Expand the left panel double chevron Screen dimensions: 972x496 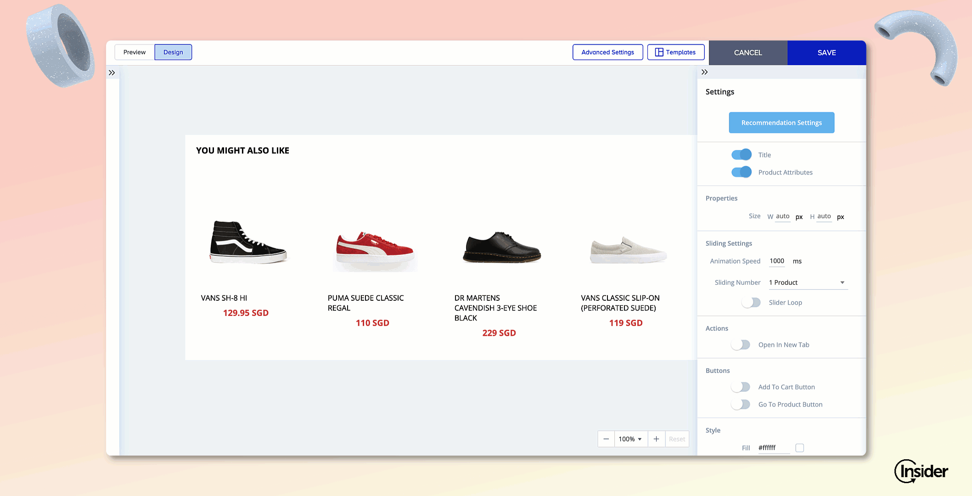[112, 73]
